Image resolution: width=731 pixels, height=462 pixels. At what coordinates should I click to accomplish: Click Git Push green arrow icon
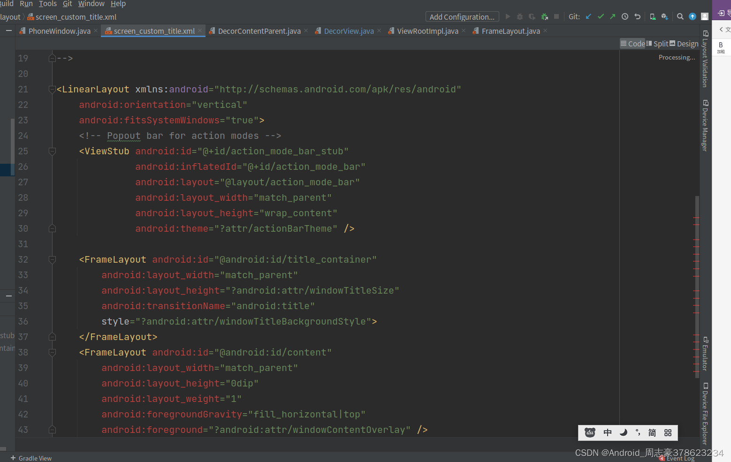[613, 16]
